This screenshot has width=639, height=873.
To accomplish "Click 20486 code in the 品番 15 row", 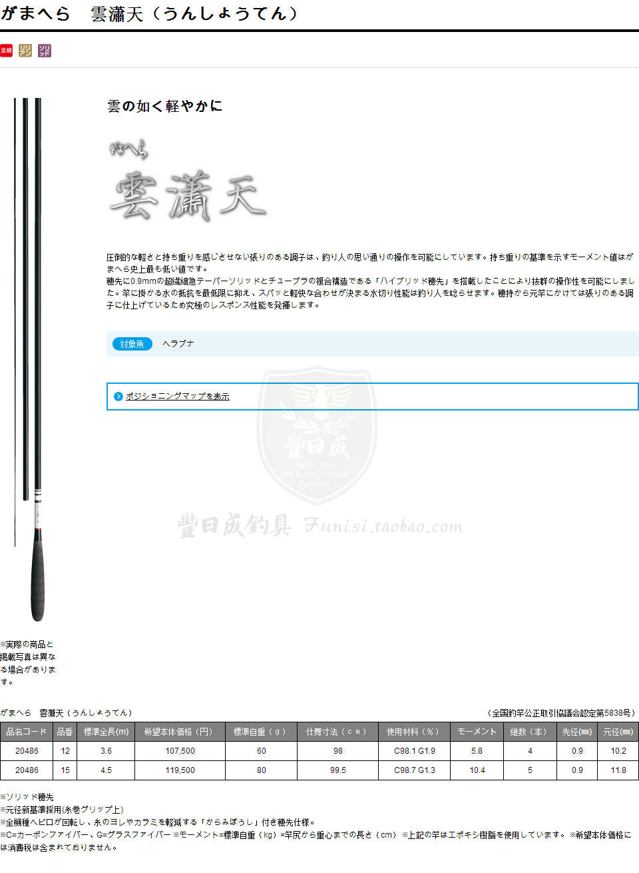I will (x=27, y=770).
